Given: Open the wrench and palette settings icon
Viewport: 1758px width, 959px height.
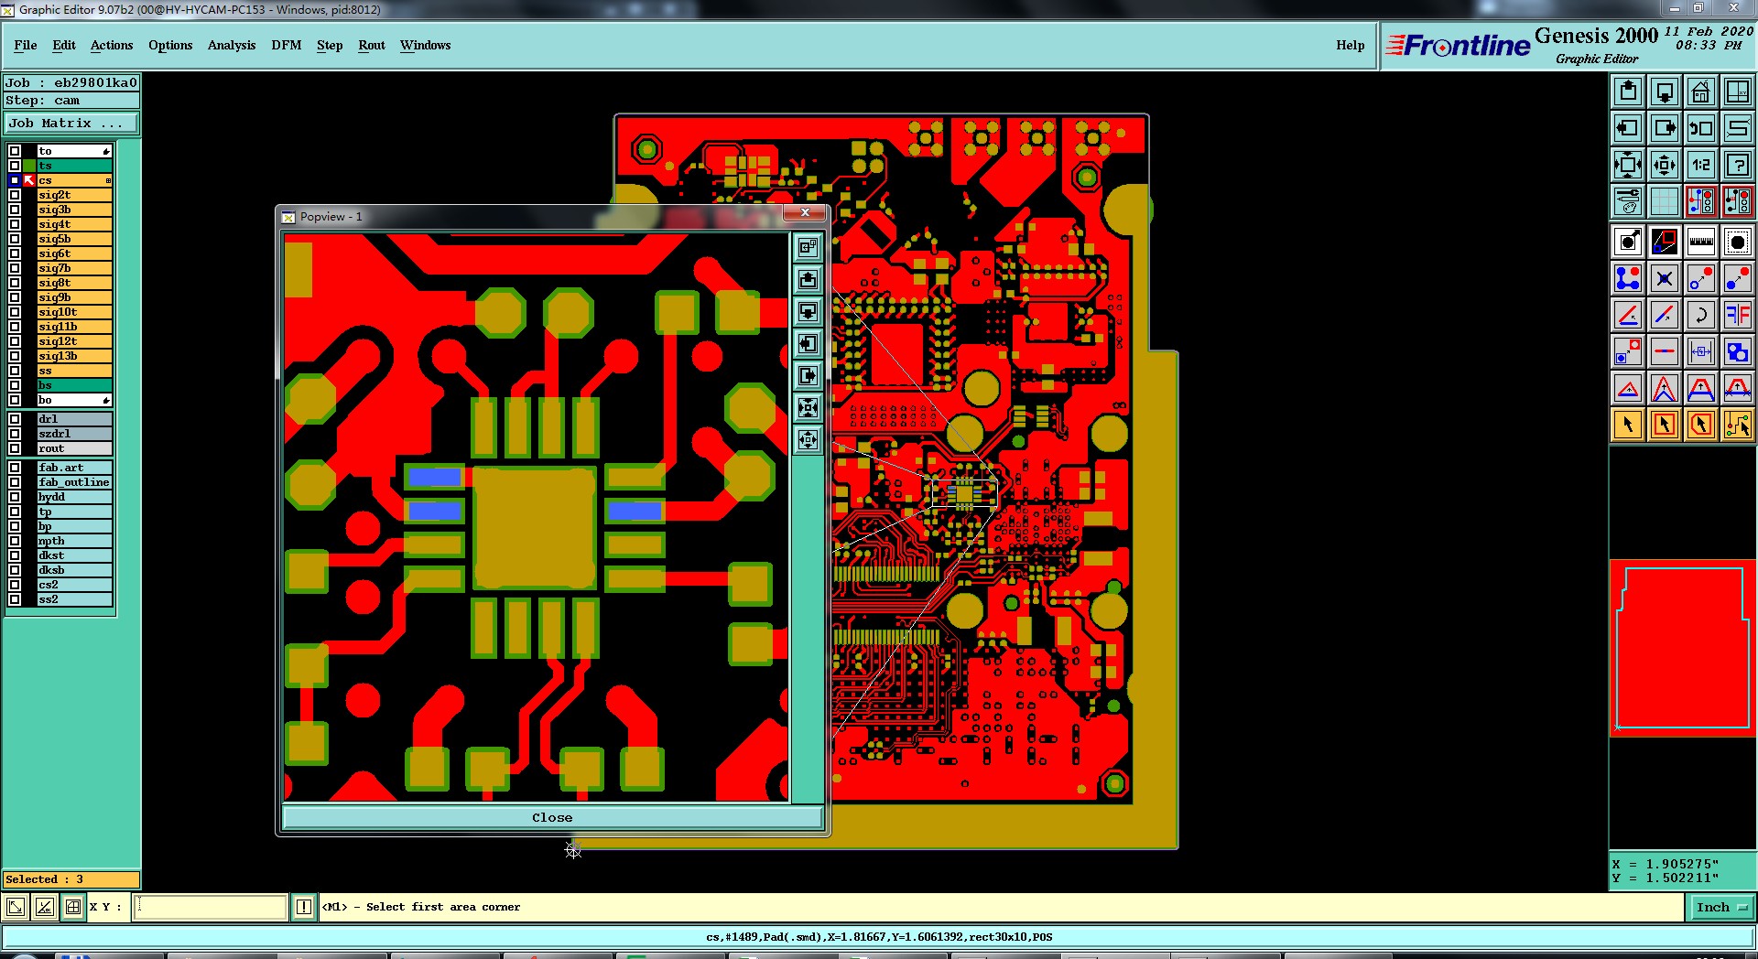Looking at the screenshot, I should coord(1628,201).
